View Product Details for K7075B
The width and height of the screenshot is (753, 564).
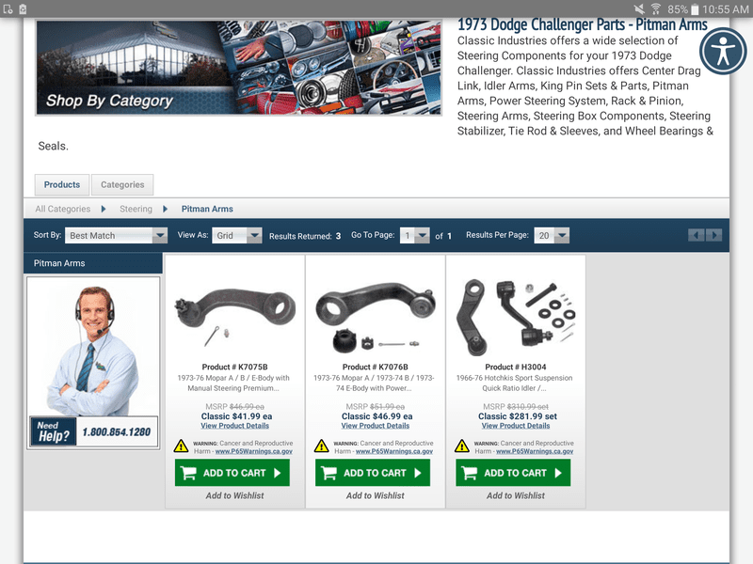(234, 426)
